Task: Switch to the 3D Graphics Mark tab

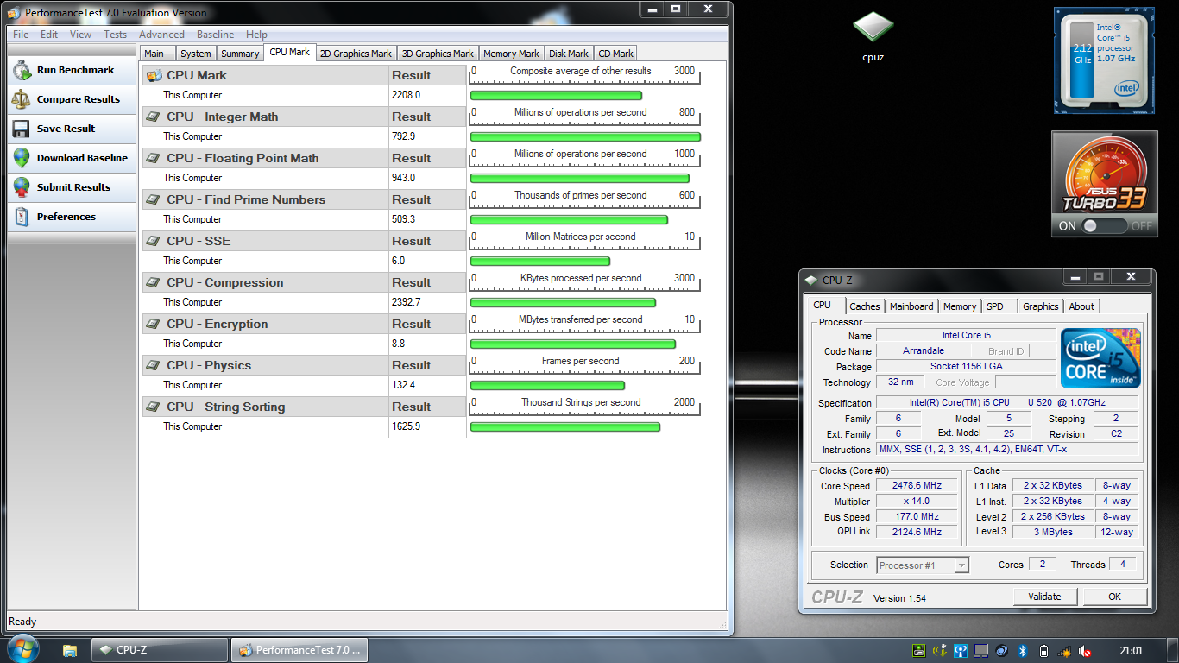Action: point(438,54)
